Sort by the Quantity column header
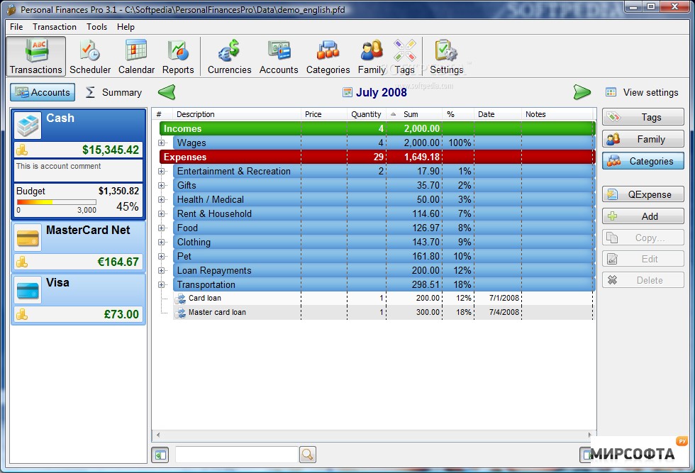 pyautogui.click(x=366, y=114)
